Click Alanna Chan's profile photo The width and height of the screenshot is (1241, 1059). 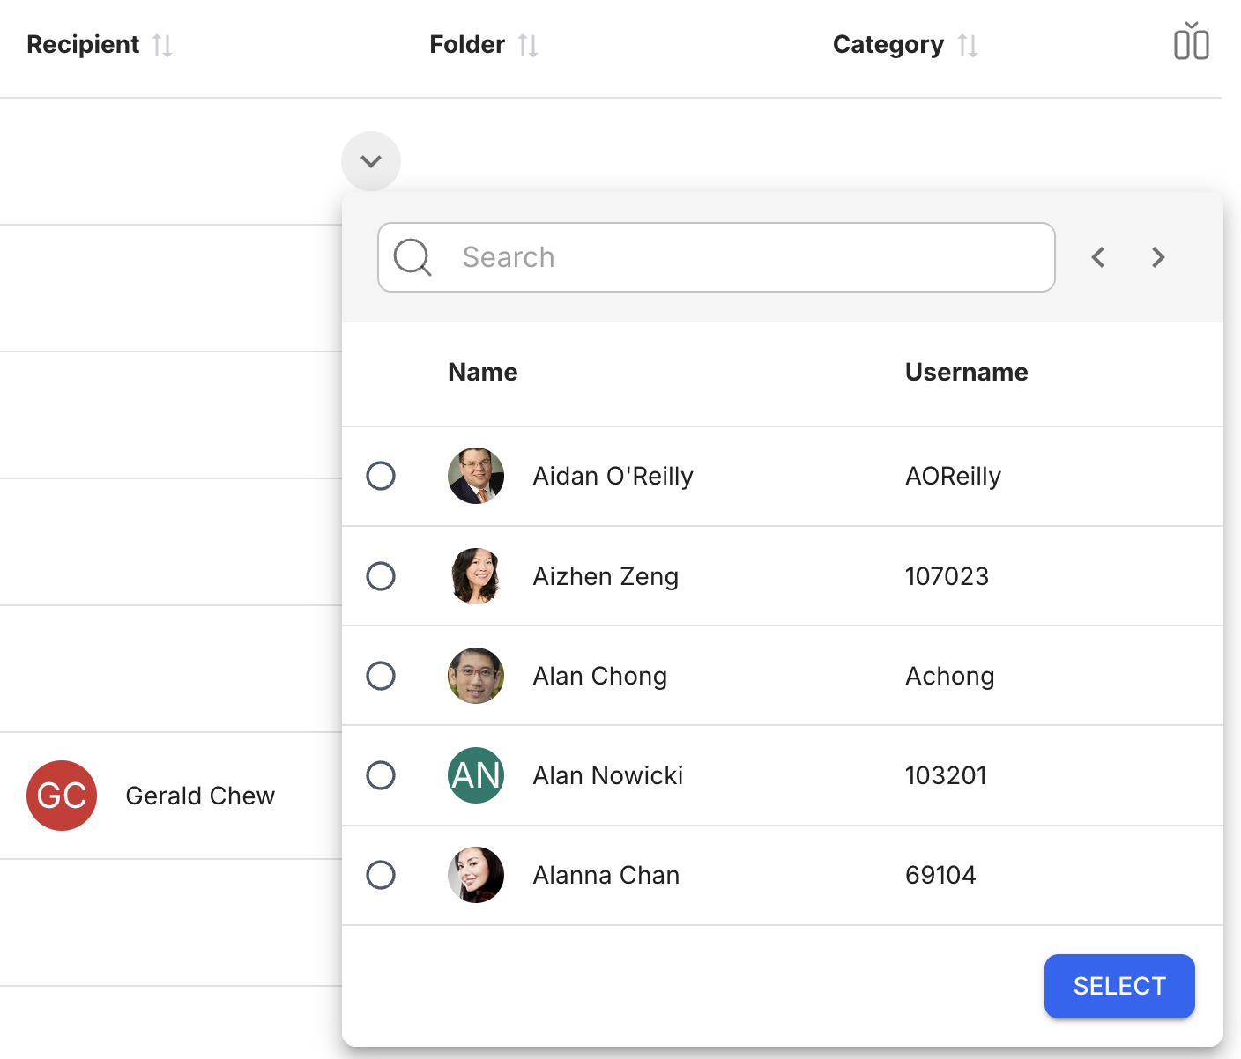pos(476,875)
